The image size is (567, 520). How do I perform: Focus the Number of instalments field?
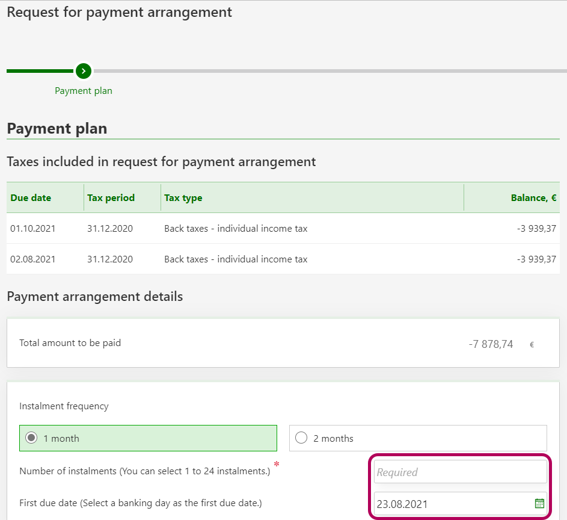[460, 472]
